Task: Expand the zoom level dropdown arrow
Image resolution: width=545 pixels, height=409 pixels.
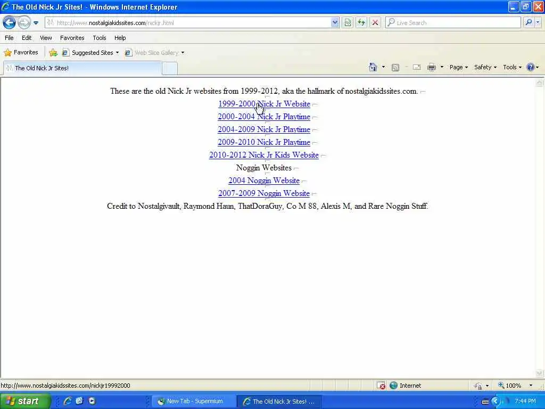Action: (x=531, y=386)
